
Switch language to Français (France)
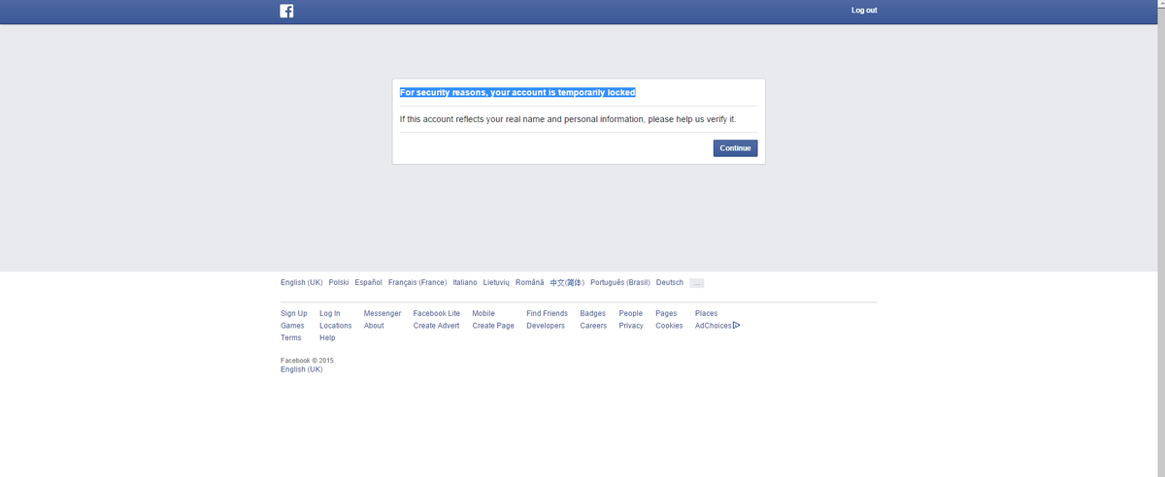(x=417, y=283)
